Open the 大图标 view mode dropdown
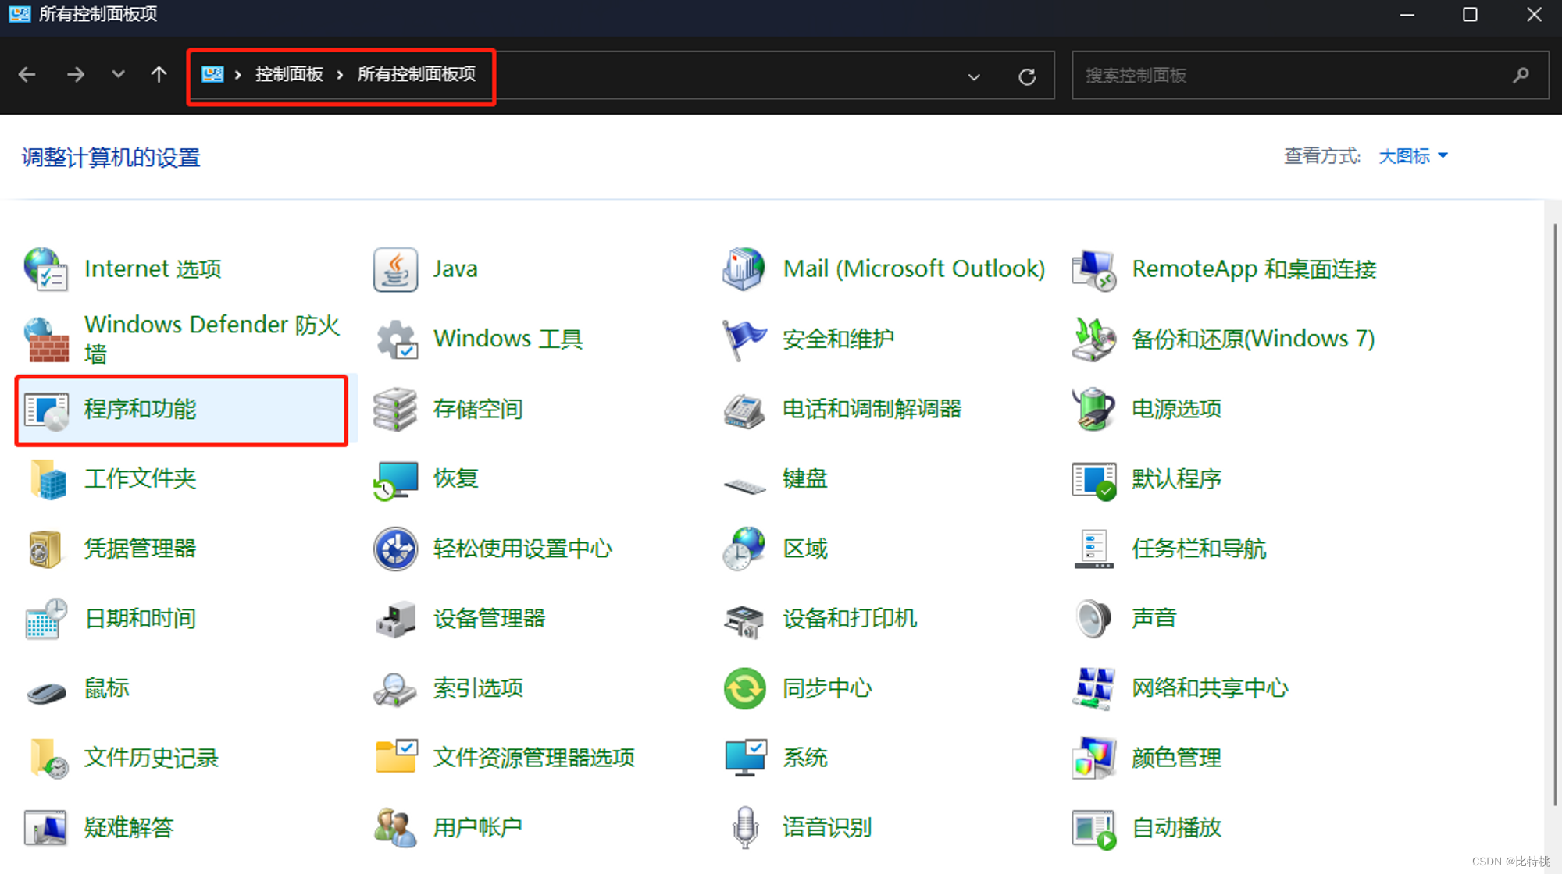The width and height of the screenshot is (1562, 874). [1413, 156]
